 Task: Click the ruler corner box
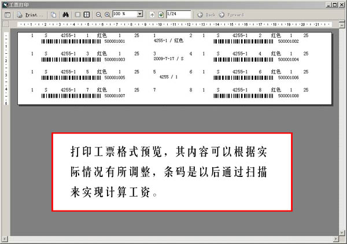point(6,24)
